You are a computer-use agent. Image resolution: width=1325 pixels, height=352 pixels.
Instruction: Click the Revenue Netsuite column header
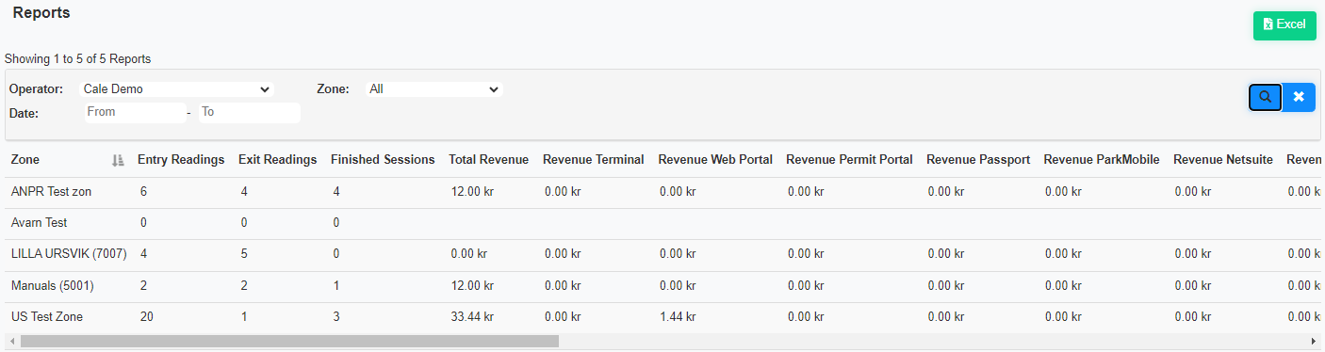[x=1223, y=160]
